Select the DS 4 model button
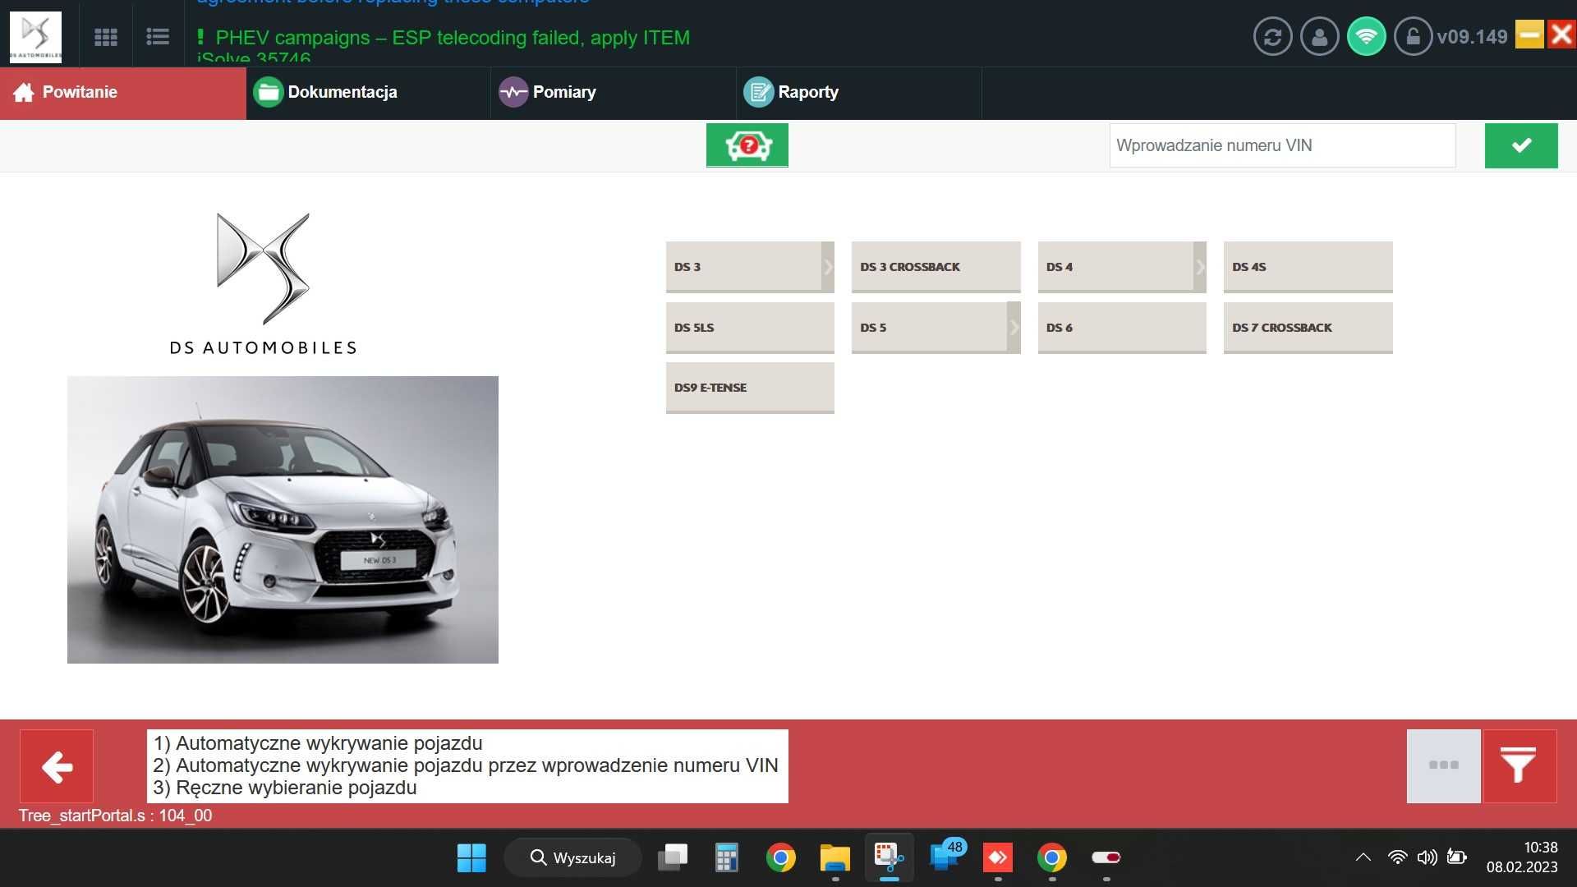 tap(1115, 267)
